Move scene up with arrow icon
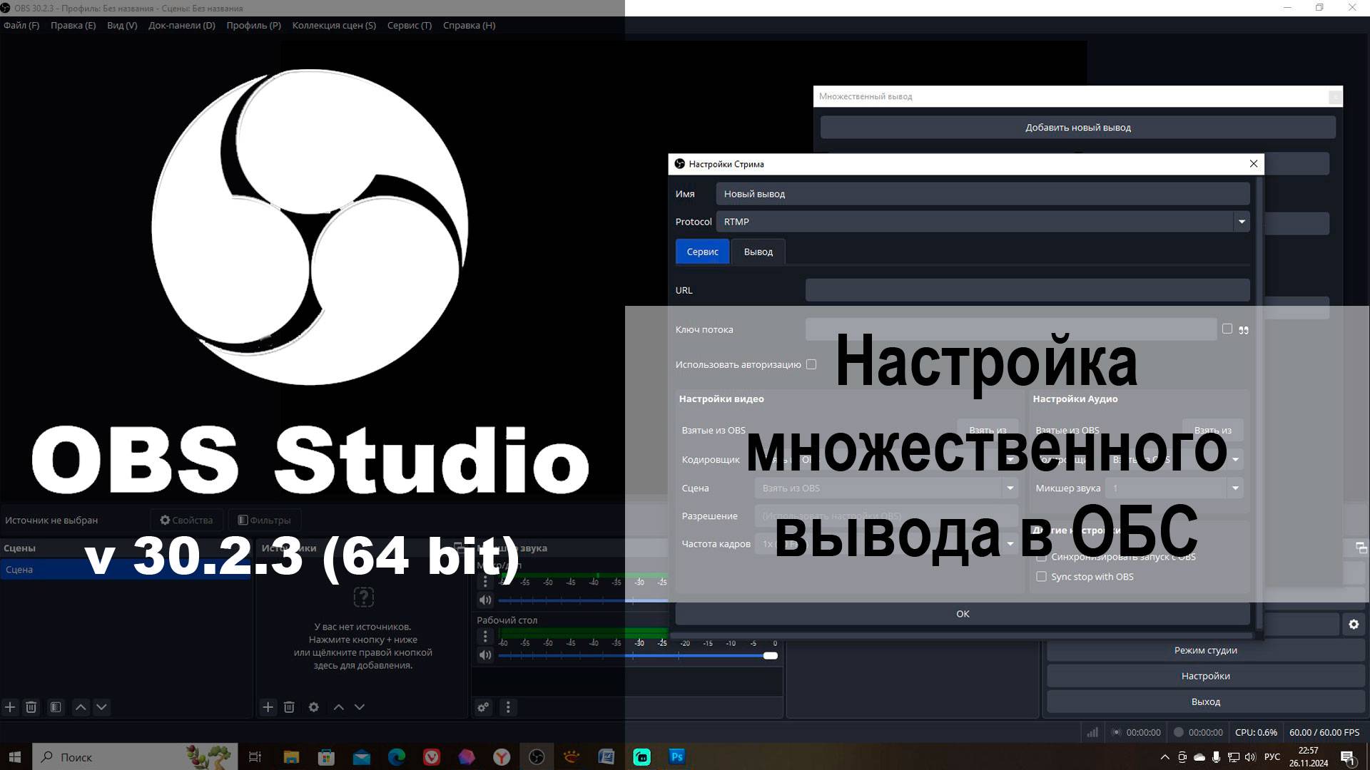The height and width of the screenshot is (770, 1370). tap(81, 707)
